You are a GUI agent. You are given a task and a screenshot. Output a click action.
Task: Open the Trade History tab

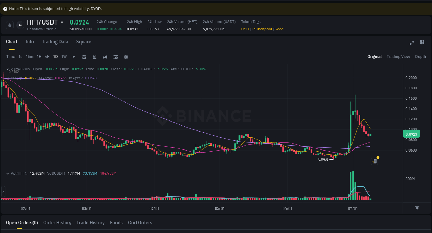coord(91,223)
